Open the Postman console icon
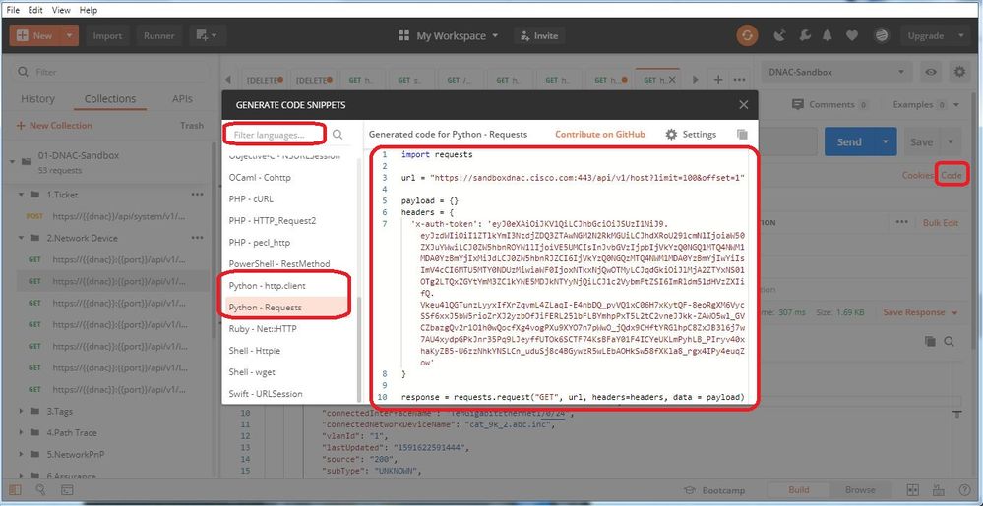This screenshot has height=506, width=983. pos(67,489)
